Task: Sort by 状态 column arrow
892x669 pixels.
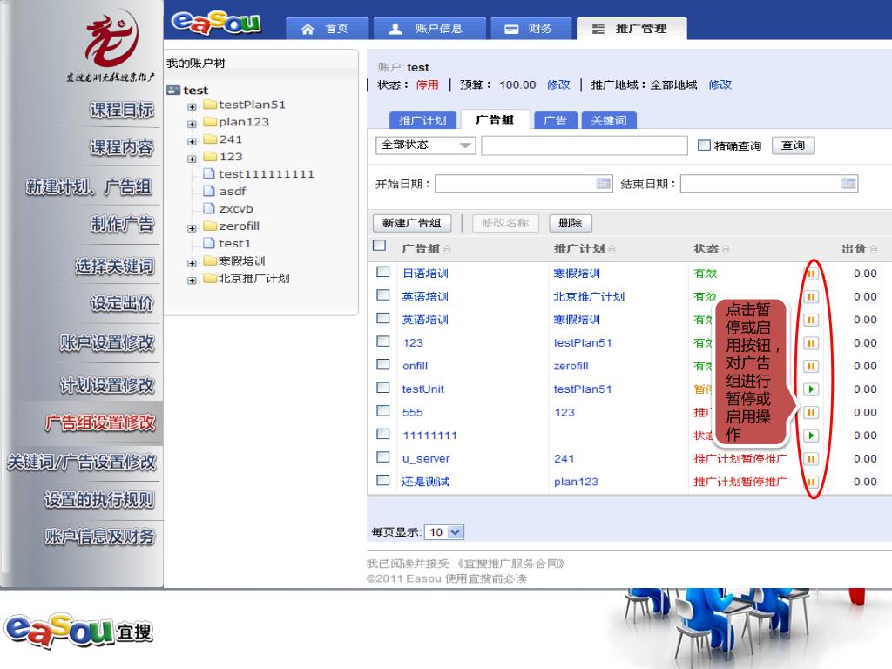Action: 726,249
